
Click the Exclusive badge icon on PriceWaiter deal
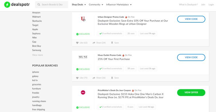pos(77,107)
